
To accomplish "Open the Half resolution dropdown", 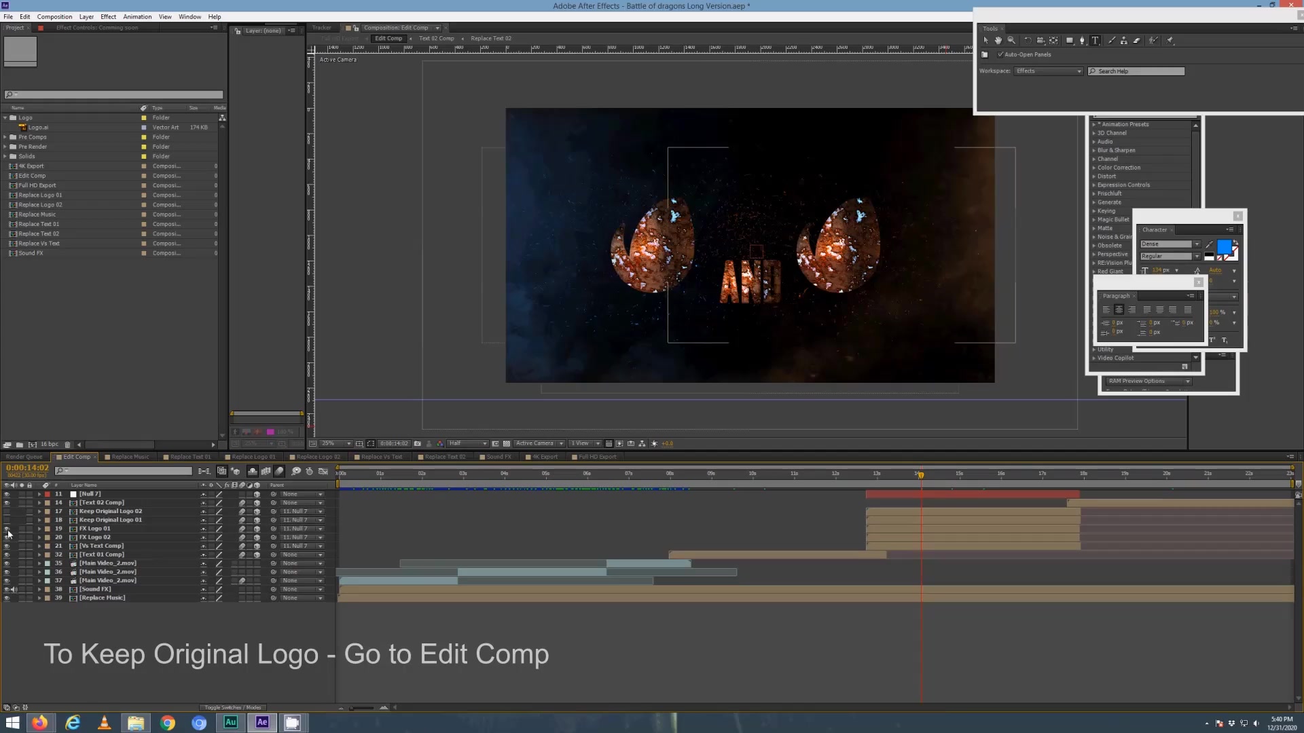I will pos(467,444).
